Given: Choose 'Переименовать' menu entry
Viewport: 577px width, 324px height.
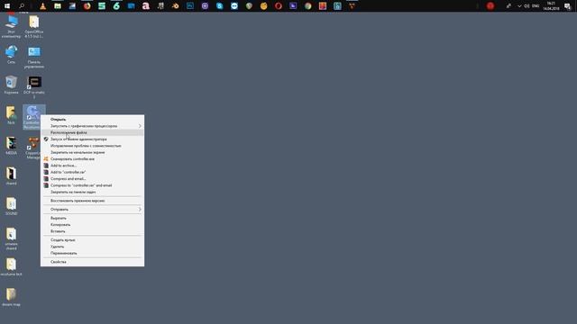Looking at the screenshot, I should pyautogui.click(x=92, y=254).
